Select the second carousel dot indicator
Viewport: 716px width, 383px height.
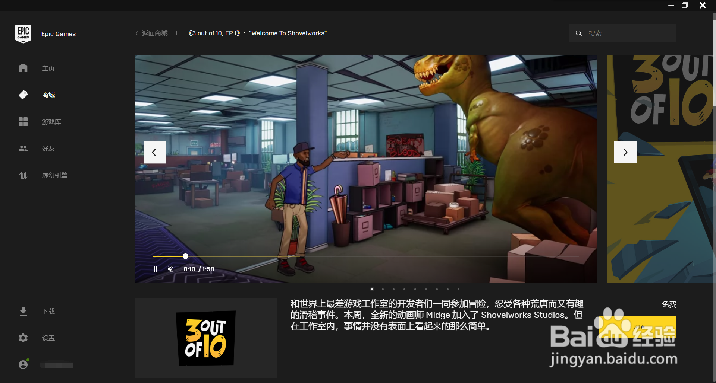[x=382, y=289]
